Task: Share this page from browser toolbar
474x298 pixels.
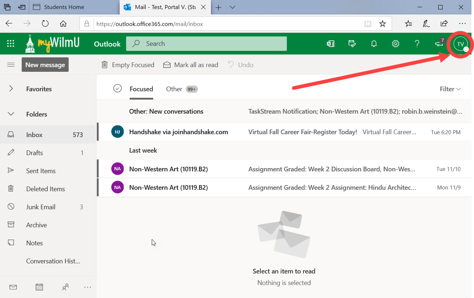Action: [x=444, y=23]
